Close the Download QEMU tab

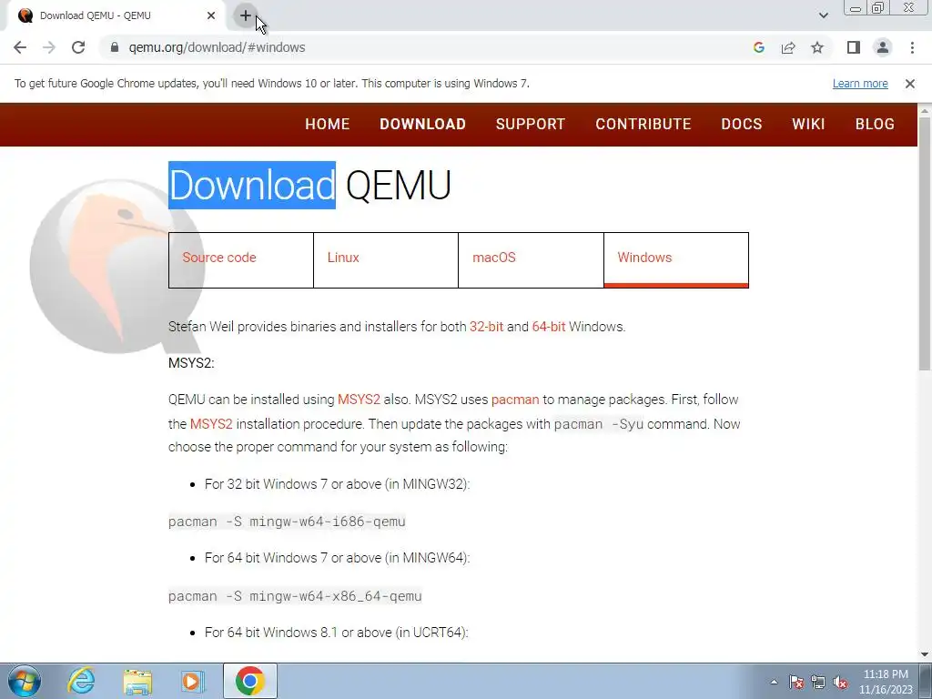[211, 16]
